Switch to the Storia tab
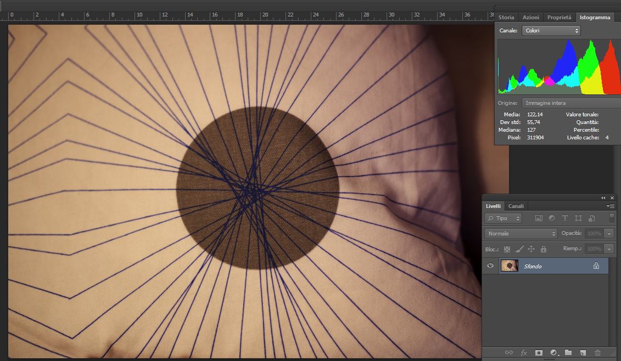This screenshot has height=361, width=621. point(506,18)
